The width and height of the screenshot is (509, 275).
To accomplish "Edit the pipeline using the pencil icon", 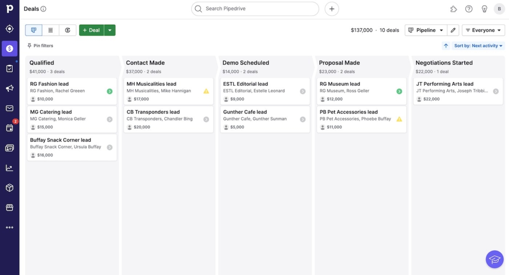I will (453, 30).
